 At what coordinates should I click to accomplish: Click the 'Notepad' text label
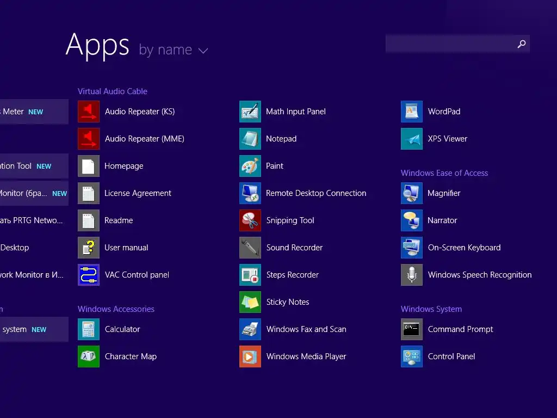coord(281,139)
